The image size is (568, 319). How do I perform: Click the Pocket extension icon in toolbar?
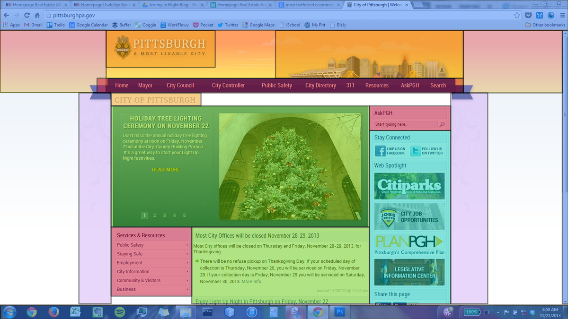coord(528,15)
